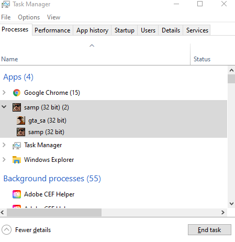235x242 pixels.
Task: Open the Startup tab
Action: [125, 30]
